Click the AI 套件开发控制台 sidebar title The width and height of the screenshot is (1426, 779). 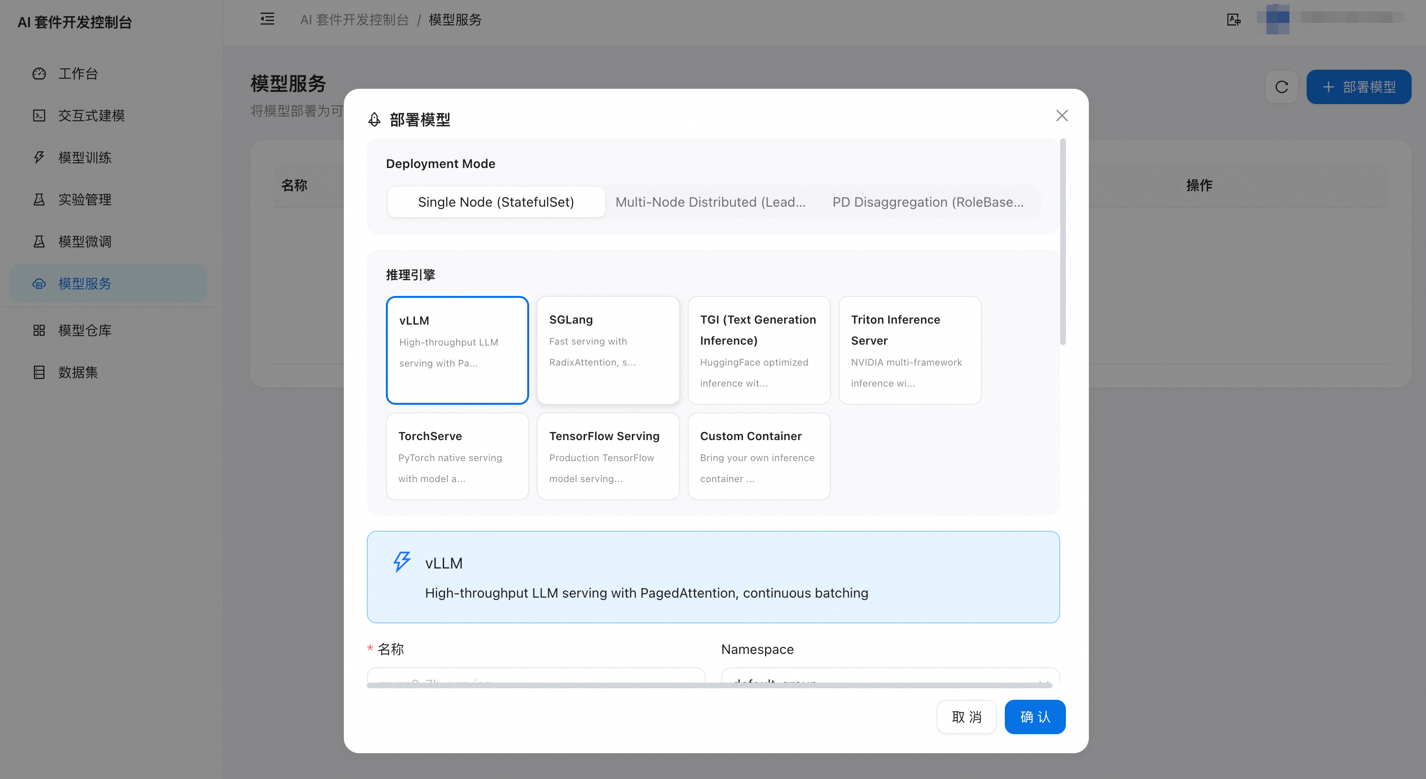click(74, 22)
